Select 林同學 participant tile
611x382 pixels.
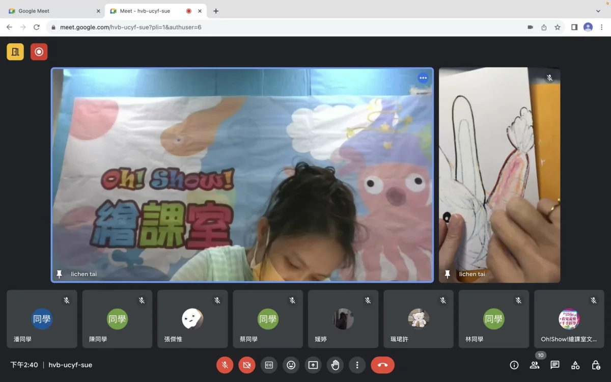[x=494, y=319]
